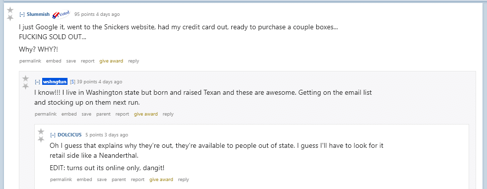
Task: Save Slummish's comment
Action: (71, 61)
